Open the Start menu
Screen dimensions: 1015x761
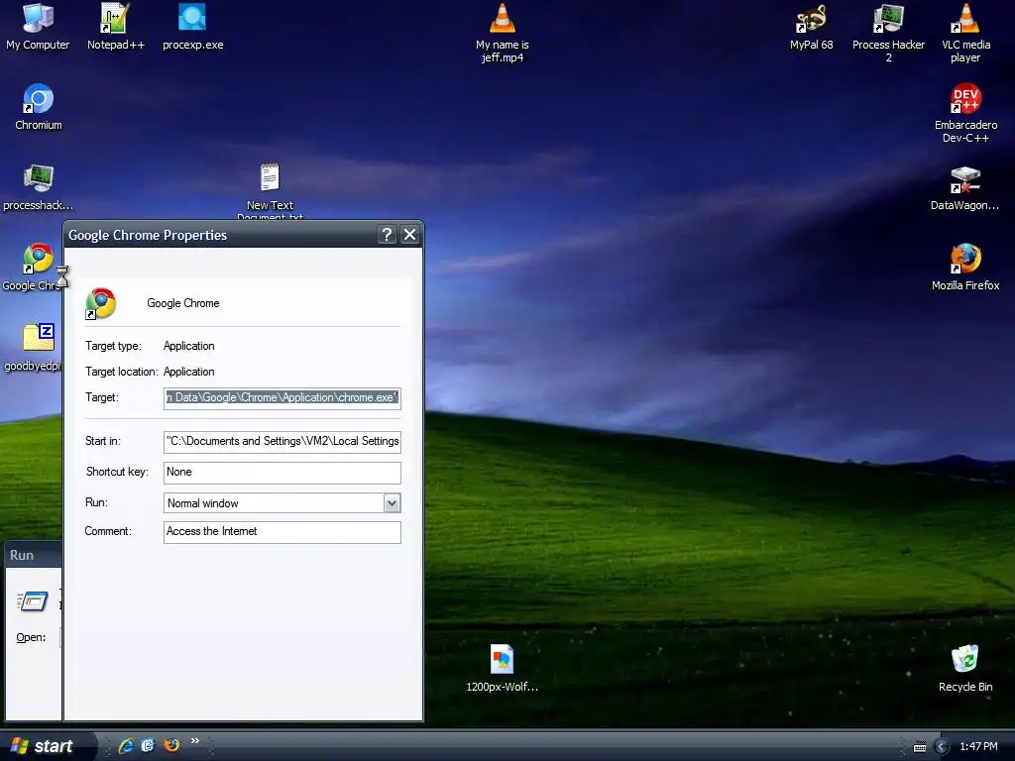click(x=48, y=746)
